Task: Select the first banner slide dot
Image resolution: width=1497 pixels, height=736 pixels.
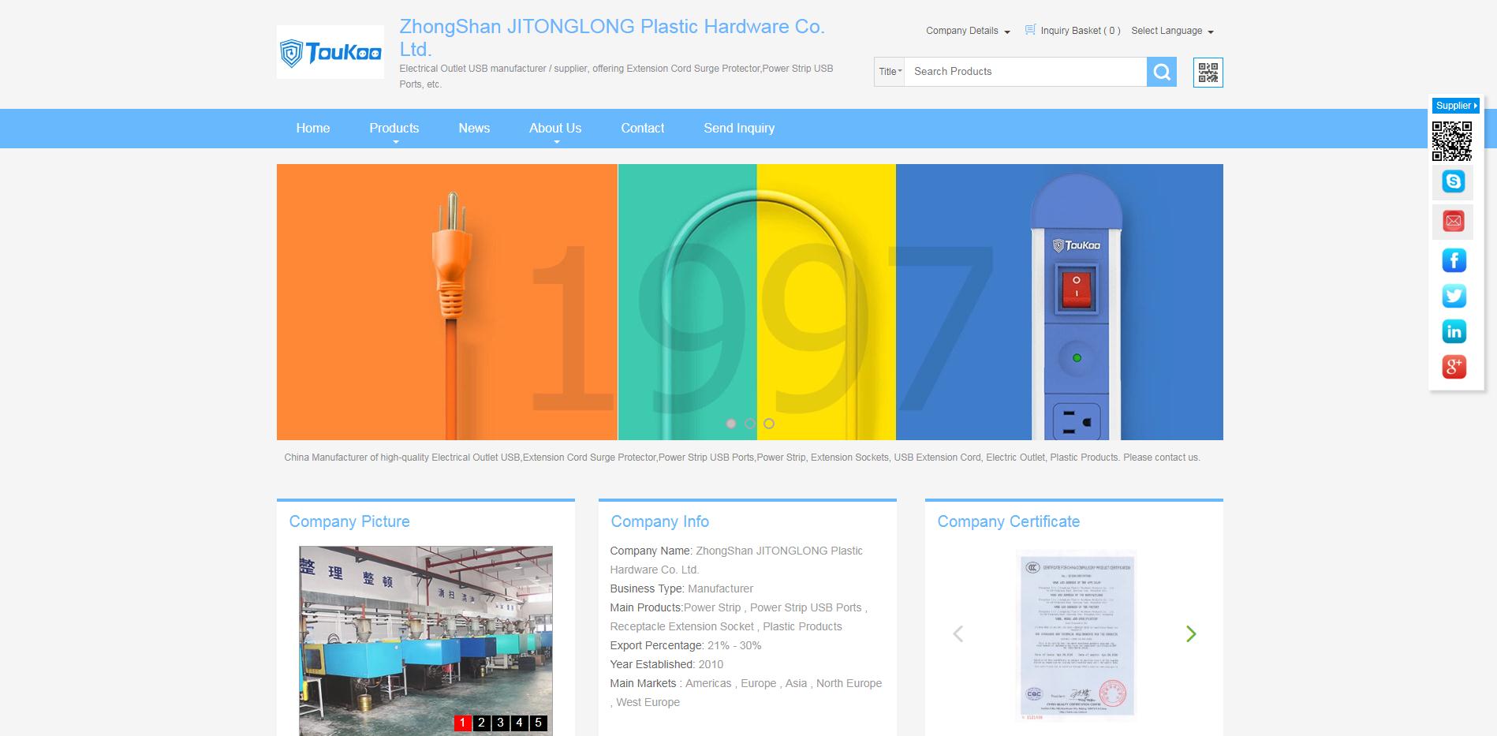Action: tap(731, 424)
